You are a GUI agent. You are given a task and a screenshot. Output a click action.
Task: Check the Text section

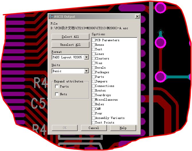click(93, 49)
